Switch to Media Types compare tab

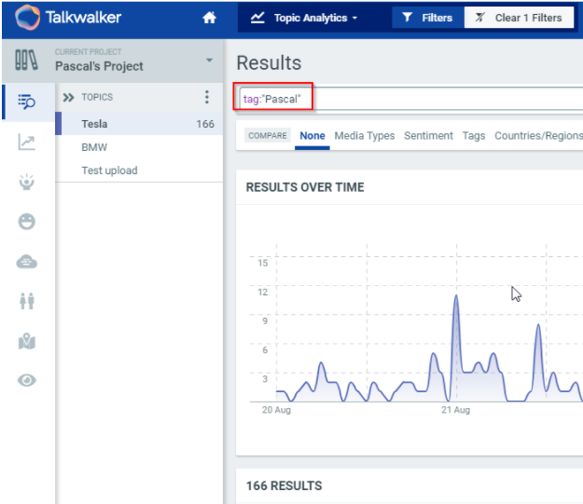365,136
